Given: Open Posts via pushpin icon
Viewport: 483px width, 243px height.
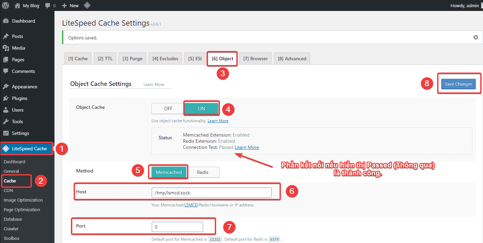Looking at the screenshot, I should 6,36.
